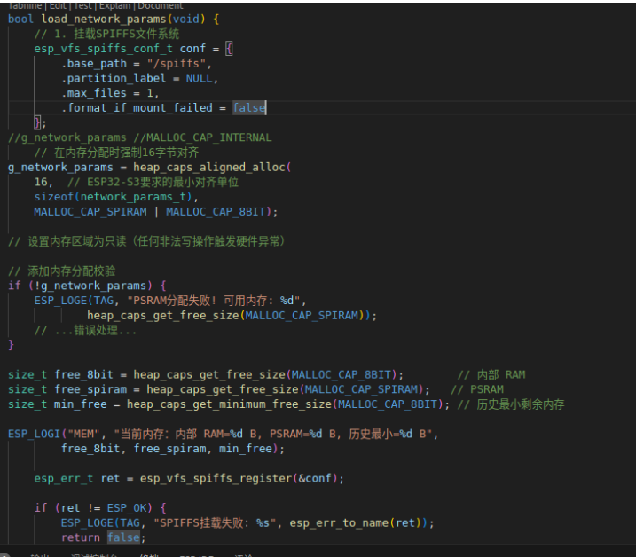
Task: Click the string starting with '当前内存: 内部 RAM=%d'
Action: [273, 434]
